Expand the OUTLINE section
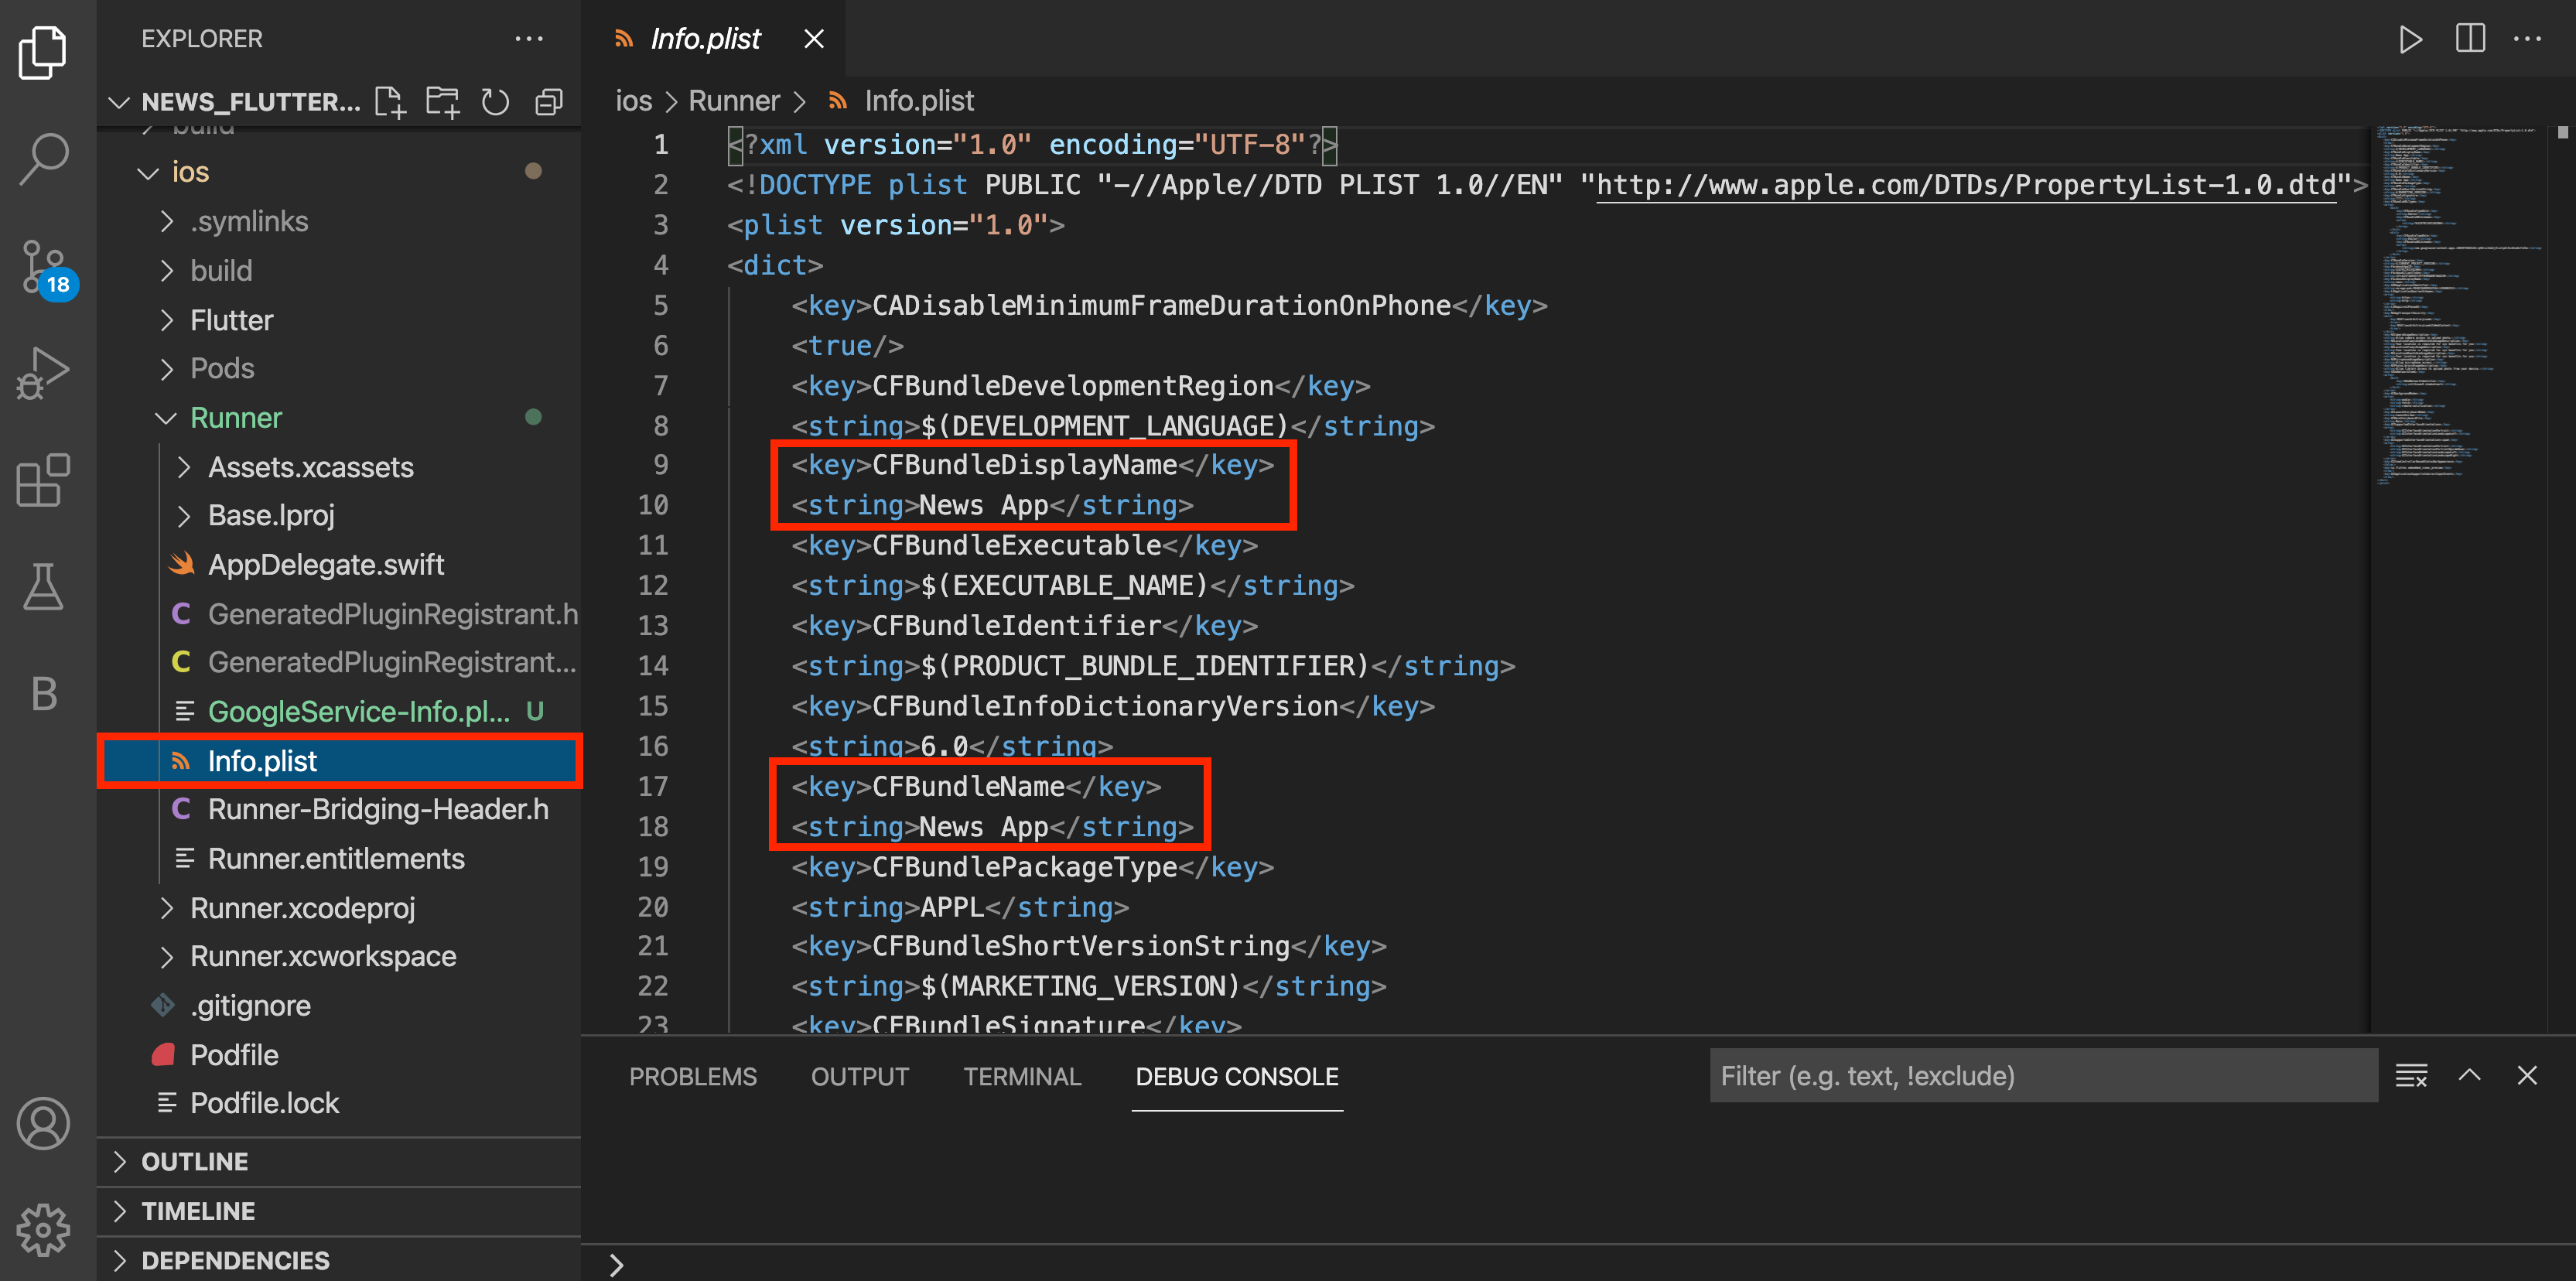 coord(195,1162)
